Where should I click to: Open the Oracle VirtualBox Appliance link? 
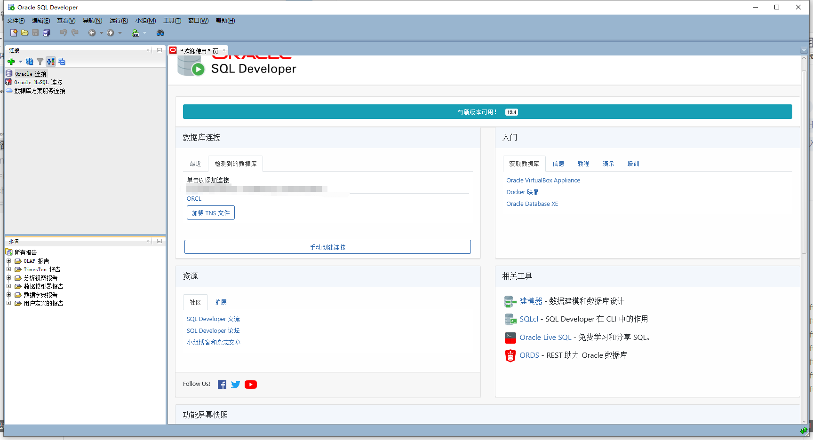543,181
